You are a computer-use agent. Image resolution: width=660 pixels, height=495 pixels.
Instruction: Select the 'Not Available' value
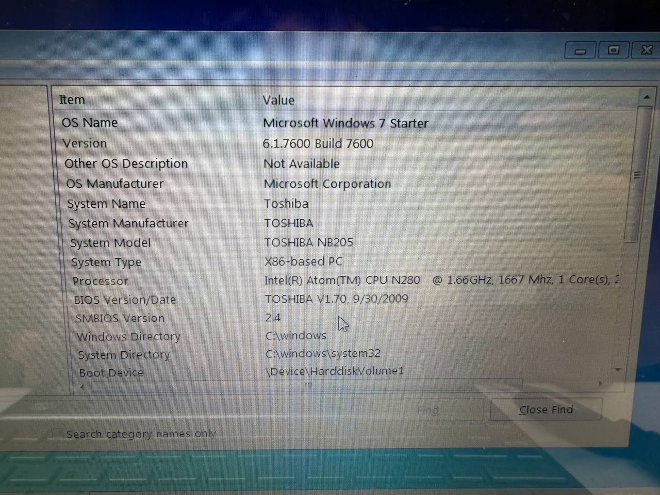[x=302, y=164]
